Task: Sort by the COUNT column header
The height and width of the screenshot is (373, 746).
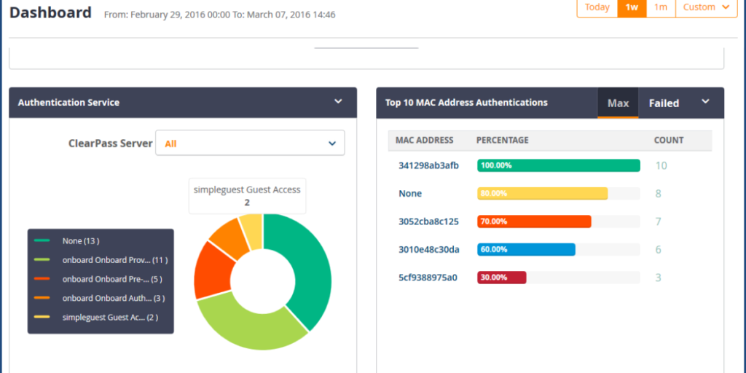Action: point(669,141)
